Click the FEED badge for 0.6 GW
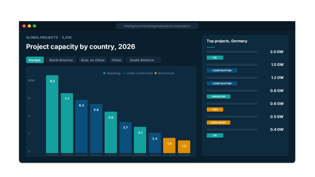Viewport: 315px width, 177px height. click(215, 109)
